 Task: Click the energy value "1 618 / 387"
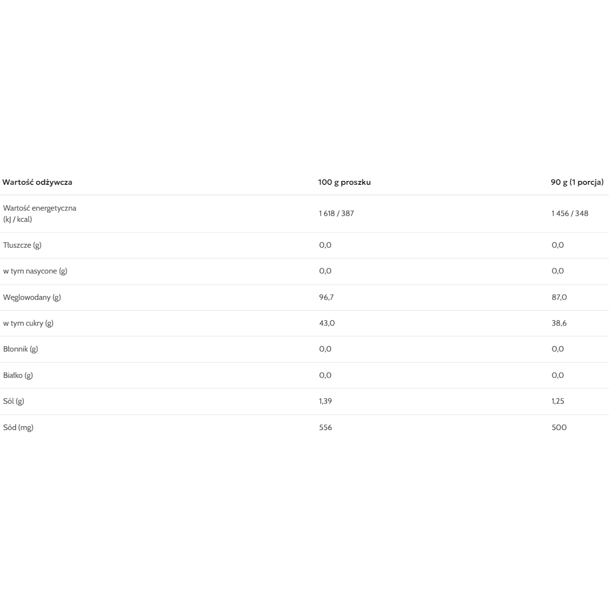click(336, 214)
